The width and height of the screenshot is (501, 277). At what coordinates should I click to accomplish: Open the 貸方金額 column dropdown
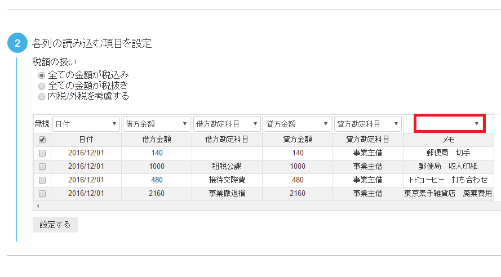point(298,124)
